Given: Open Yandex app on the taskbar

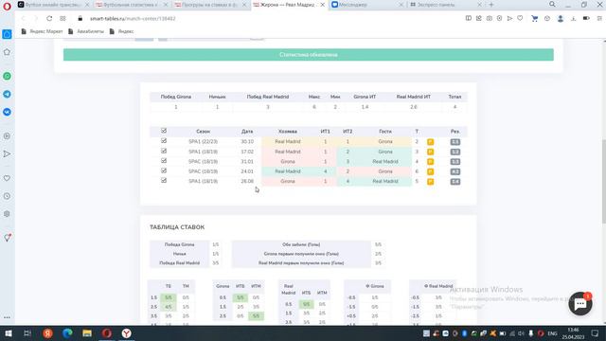Looking at the screenshot, I should [x=47, y=332].
